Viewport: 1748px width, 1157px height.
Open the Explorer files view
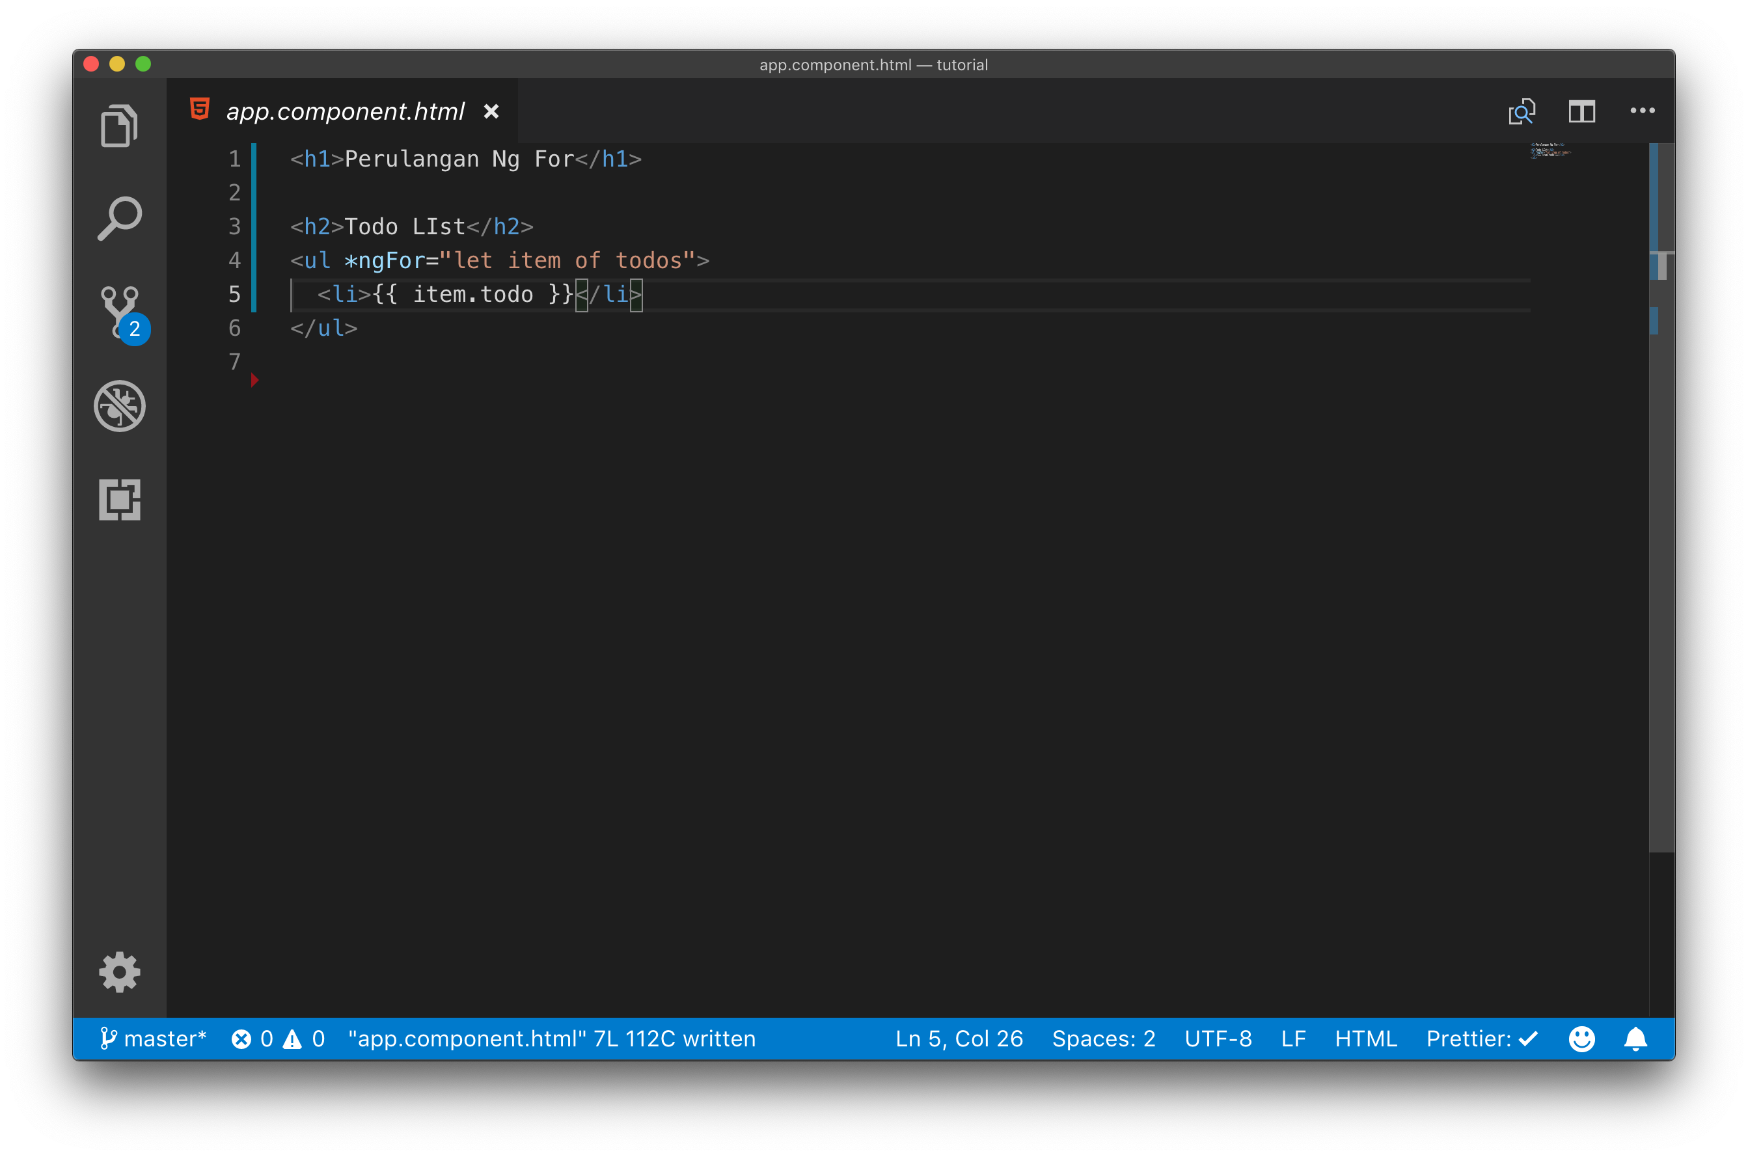119,126
